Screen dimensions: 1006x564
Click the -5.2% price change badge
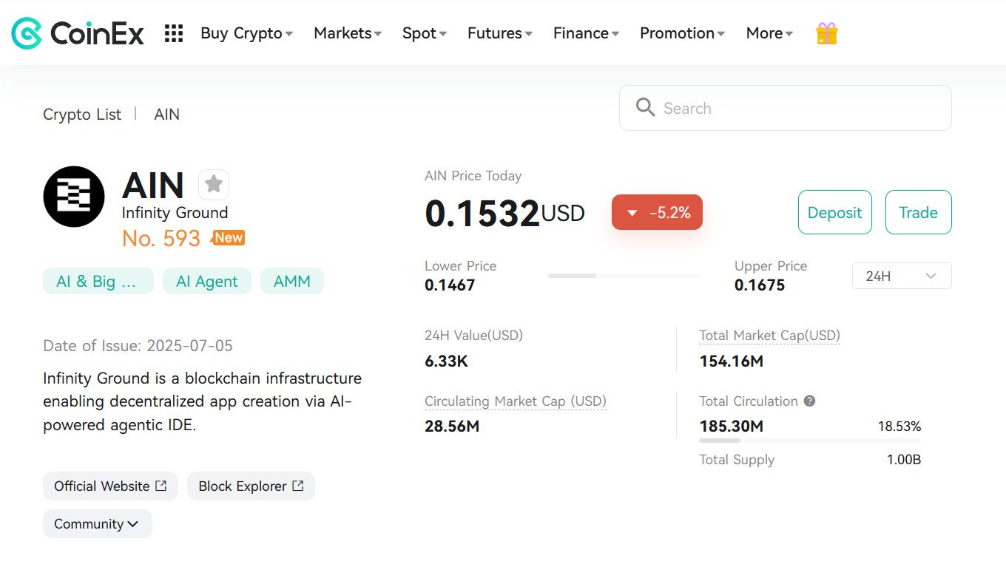click(657, 212)
